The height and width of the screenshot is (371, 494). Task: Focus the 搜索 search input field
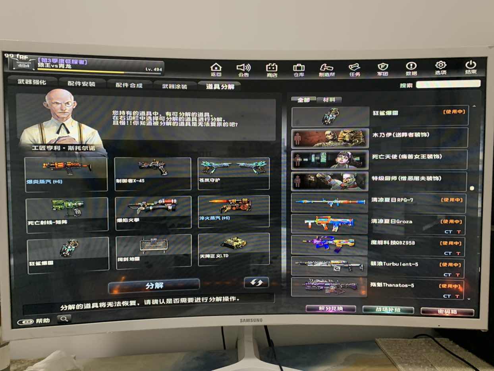click(448, 84)
